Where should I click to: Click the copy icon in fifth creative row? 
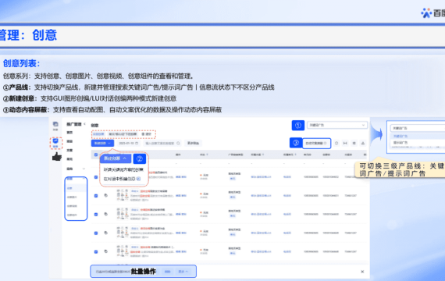tap(105, 251)
